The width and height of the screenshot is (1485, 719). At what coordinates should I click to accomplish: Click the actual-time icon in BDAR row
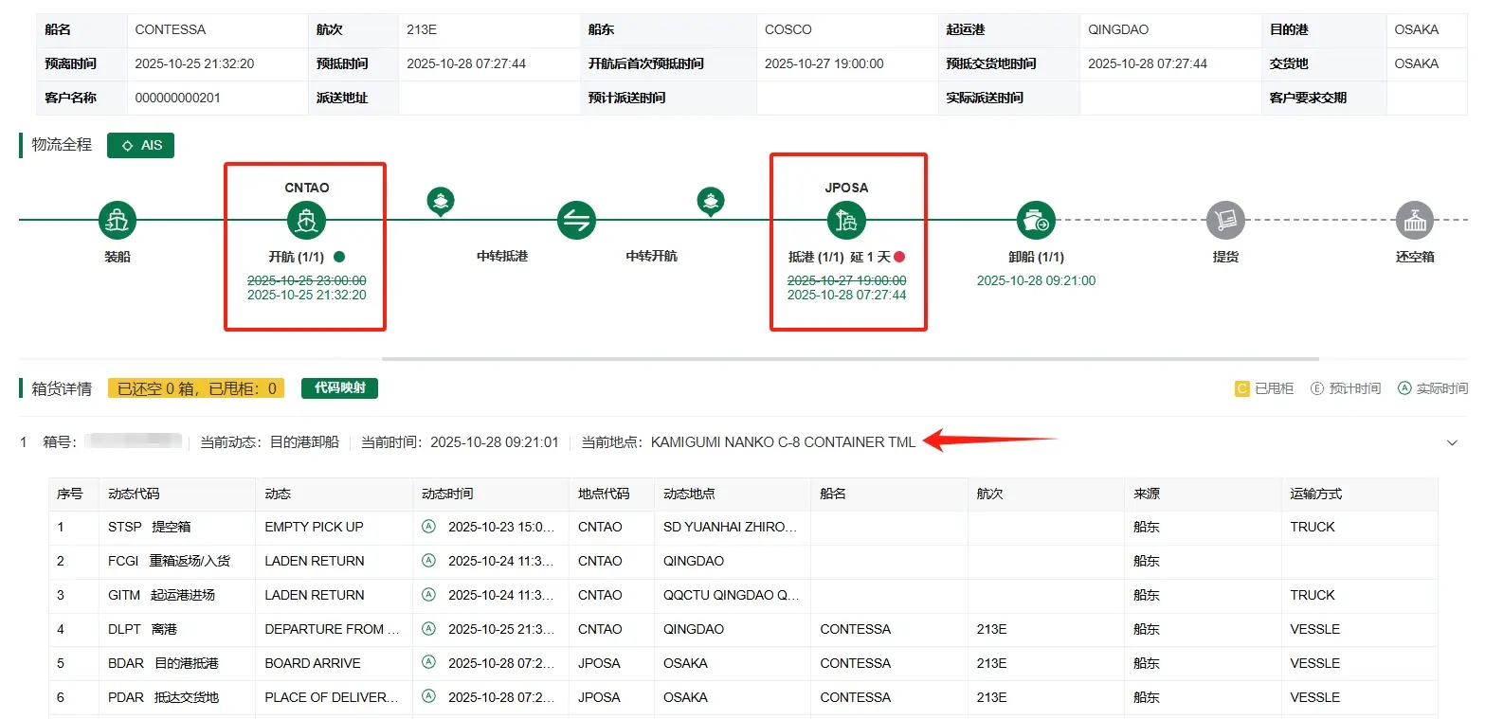click(x=428, y=663)
